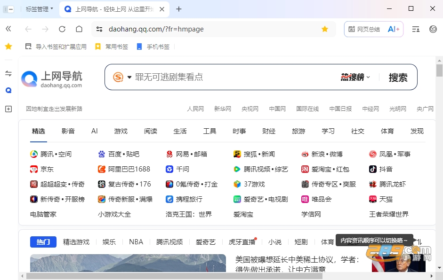The image size is (443, 280).
Task: Select the NBA news tab
Action: 136,242
